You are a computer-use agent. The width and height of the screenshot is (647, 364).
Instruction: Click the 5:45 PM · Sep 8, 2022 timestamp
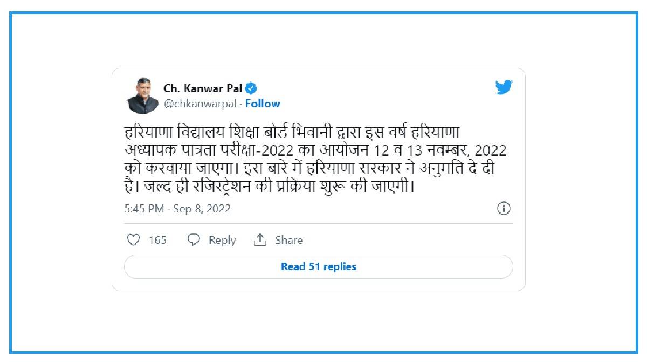(x=177, y=209)
